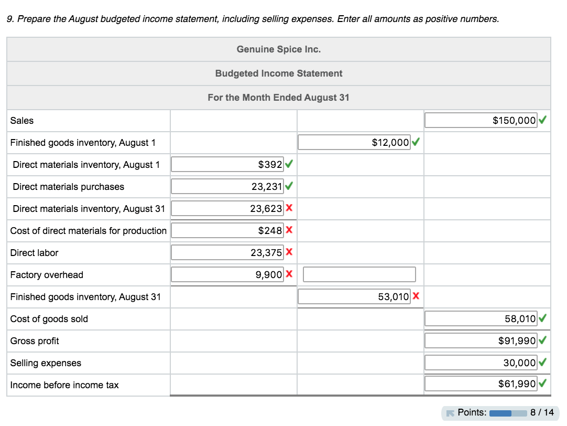Select the Gross profit field $91,990
The width and height of the screenshot is (567, 426).
tap(481, 340)
